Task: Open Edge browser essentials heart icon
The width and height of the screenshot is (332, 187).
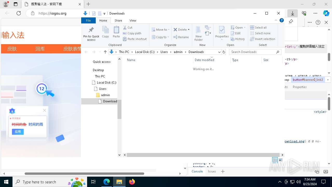Action: [x=304, y=13]
